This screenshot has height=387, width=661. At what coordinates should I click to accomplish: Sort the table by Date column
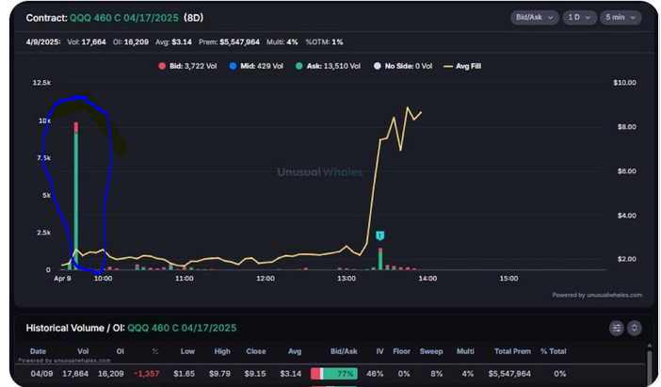click(38, 351)
